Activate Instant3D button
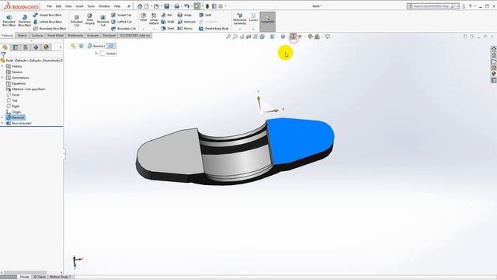The height and width of the screenshot is (280, 497). click(267, 22)
